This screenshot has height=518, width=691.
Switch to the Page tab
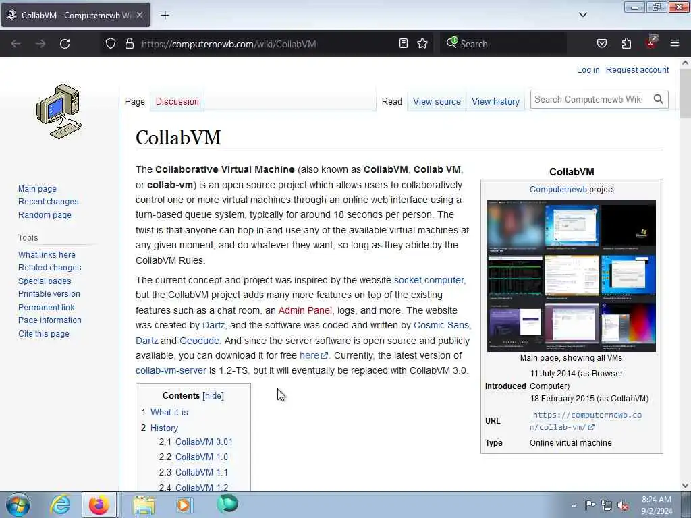point(135,101)
